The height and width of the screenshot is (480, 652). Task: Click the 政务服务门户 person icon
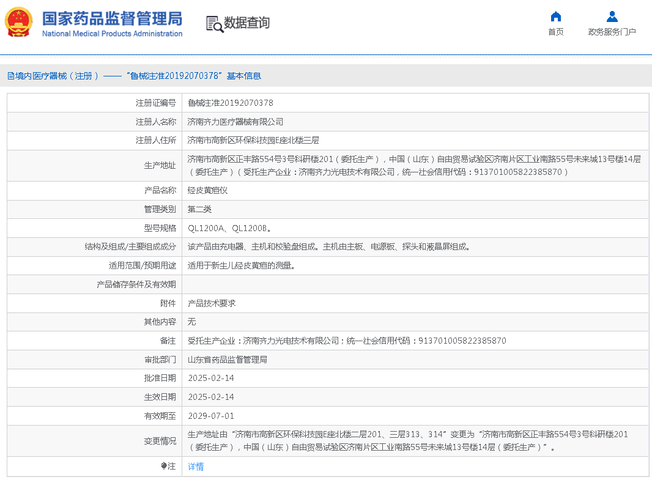coord(612,17)
